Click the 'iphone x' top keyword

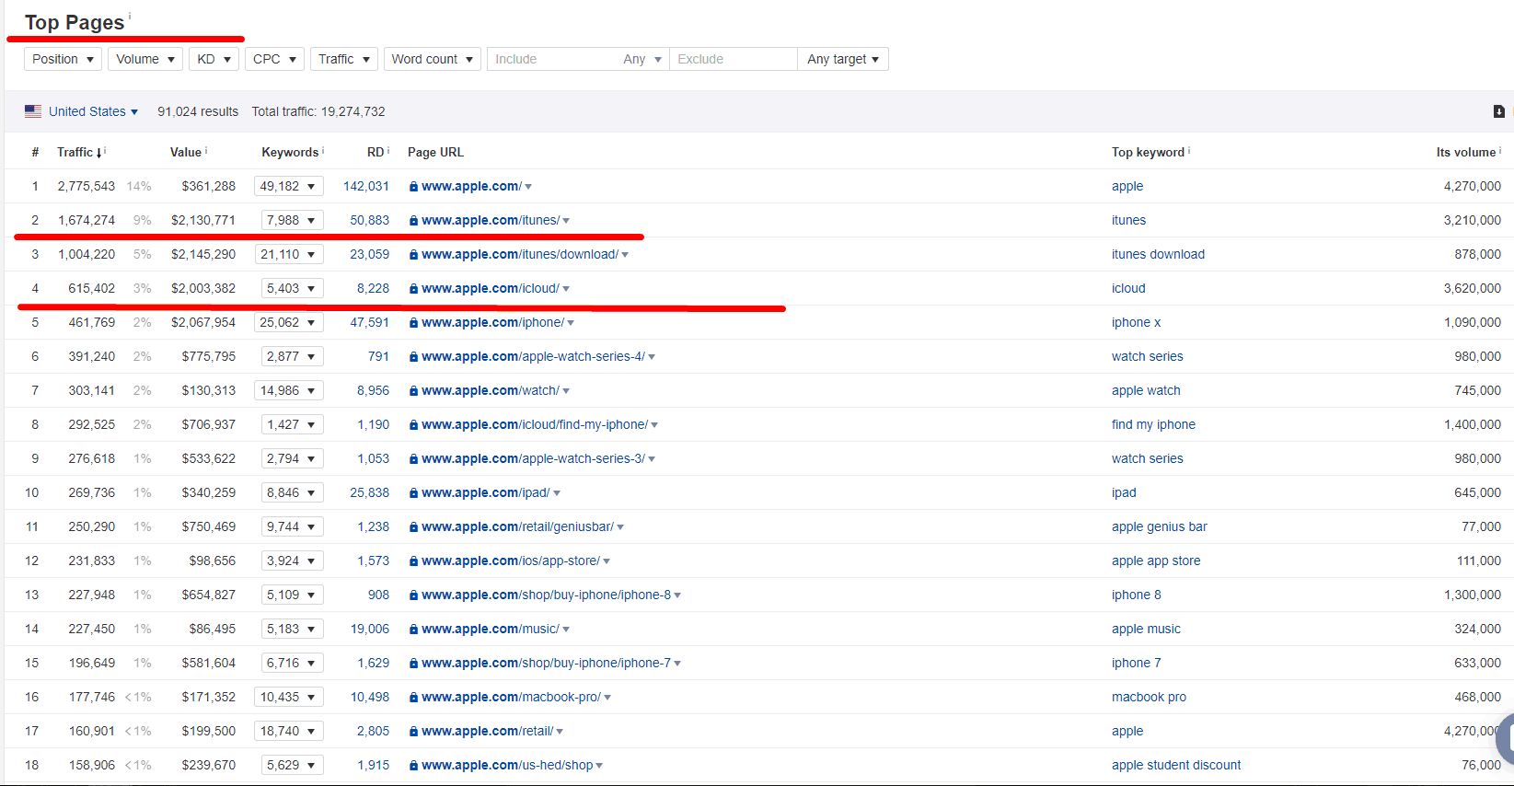click(x=1136, y=322)
